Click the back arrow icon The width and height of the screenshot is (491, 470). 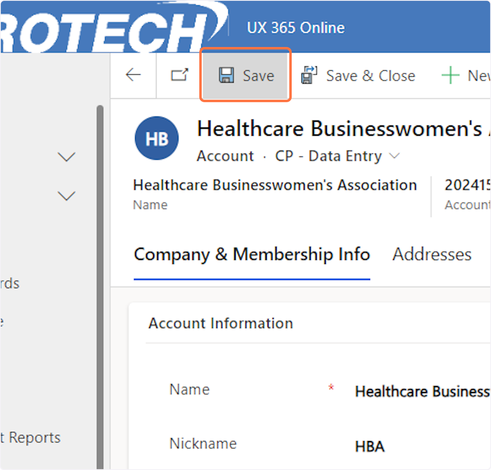133,75
